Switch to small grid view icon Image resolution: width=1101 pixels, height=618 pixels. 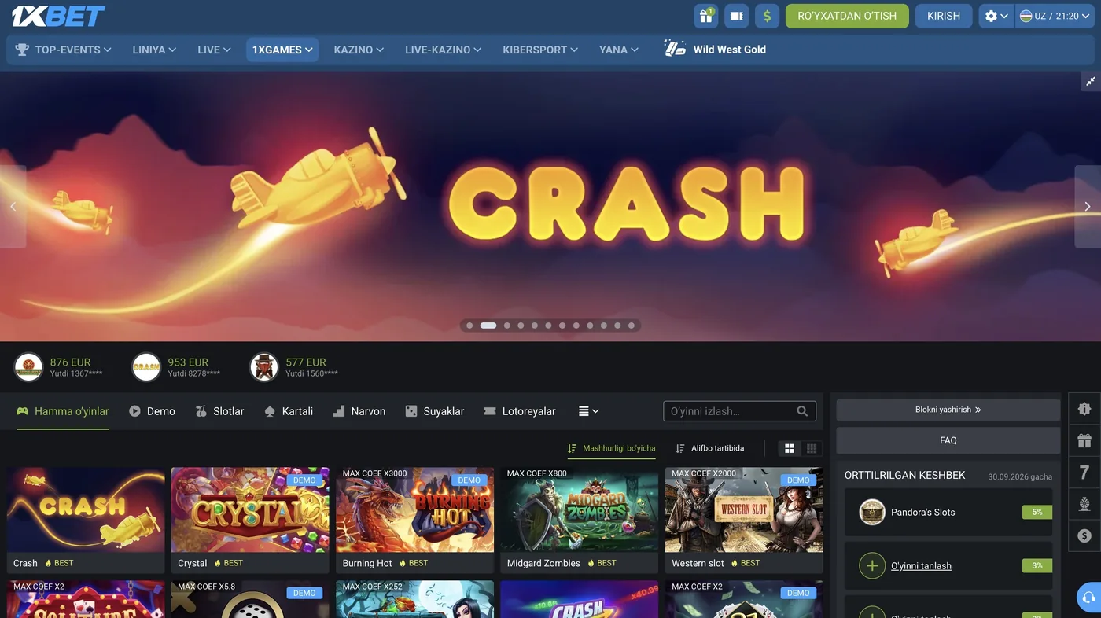pyautogui.click(x=812, y=448)
